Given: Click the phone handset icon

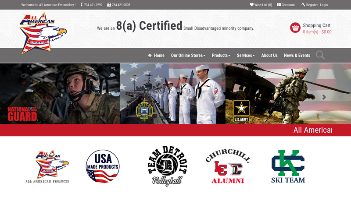Looking at the screenshot, I should click(x=82, y=4).
